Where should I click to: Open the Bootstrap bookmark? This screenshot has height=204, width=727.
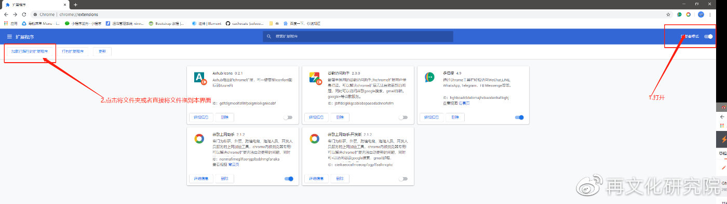coord(166,23)
